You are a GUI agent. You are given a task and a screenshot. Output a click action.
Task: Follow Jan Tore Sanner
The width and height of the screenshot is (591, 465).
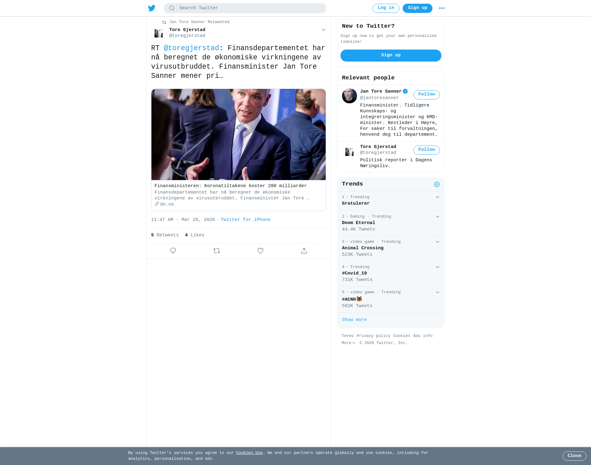427,94
